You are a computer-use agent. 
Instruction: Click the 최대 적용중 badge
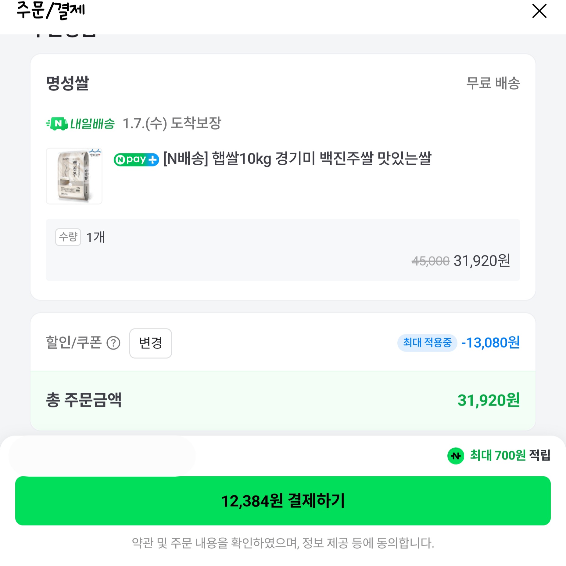tap(427, 343)
